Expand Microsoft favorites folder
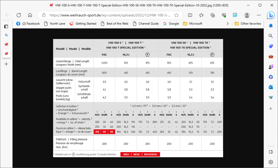 [x=193, y=24]
